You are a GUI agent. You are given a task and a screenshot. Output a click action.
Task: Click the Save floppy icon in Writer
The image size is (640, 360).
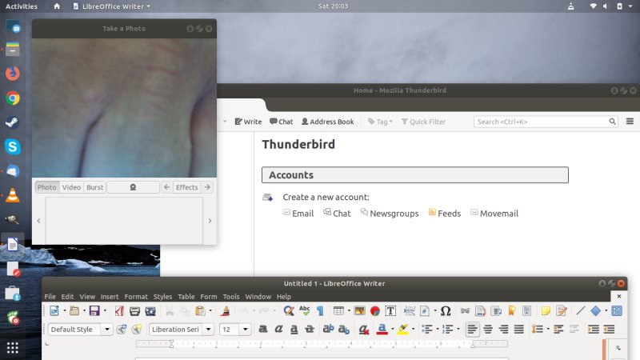[x=94, y=310]
